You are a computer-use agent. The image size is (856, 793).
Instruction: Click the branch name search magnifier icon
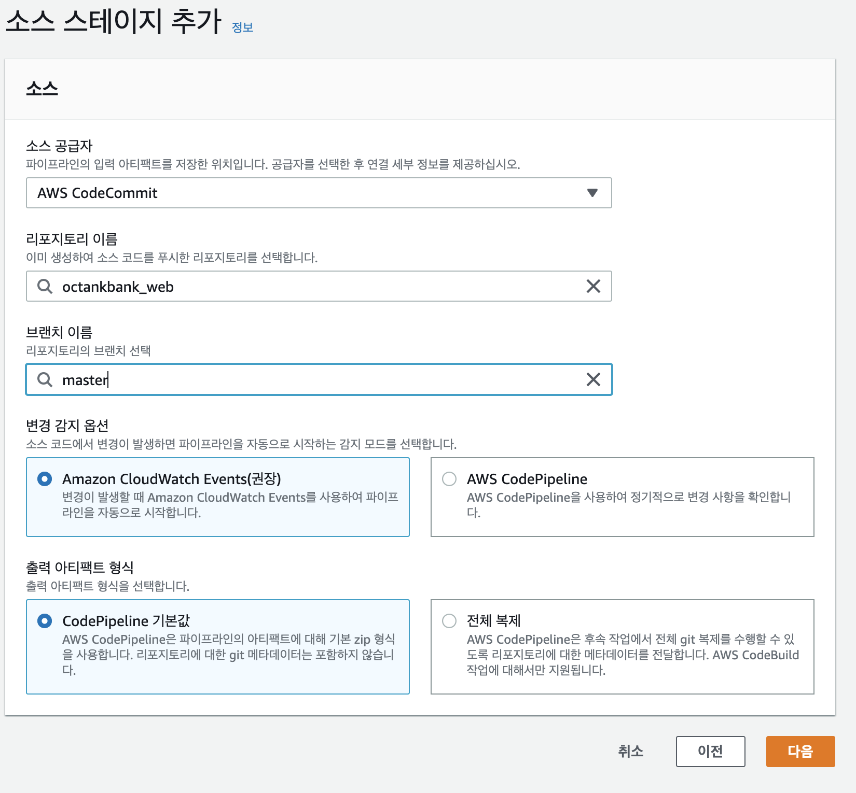tap(45, 379)
